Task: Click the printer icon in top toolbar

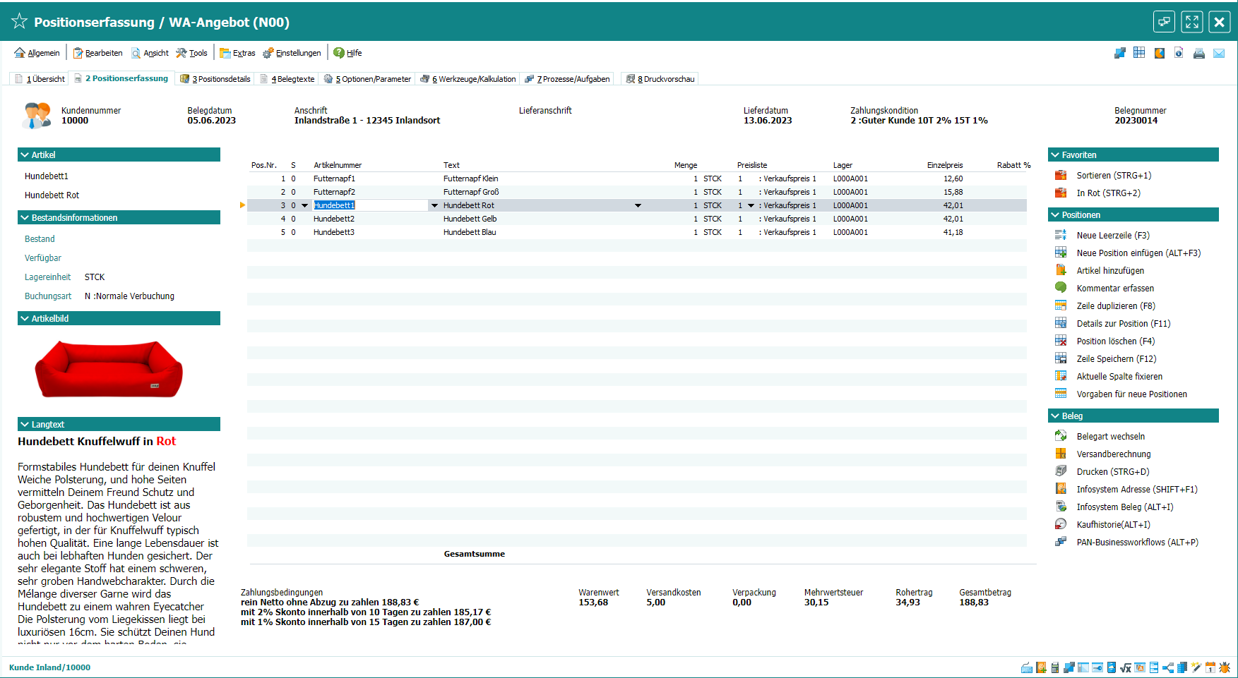Action: point(1198,53)
